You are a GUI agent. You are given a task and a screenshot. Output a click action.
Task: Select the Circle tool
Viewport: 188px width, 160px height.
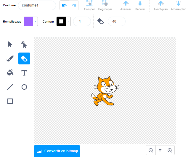(x=24, y=87)
